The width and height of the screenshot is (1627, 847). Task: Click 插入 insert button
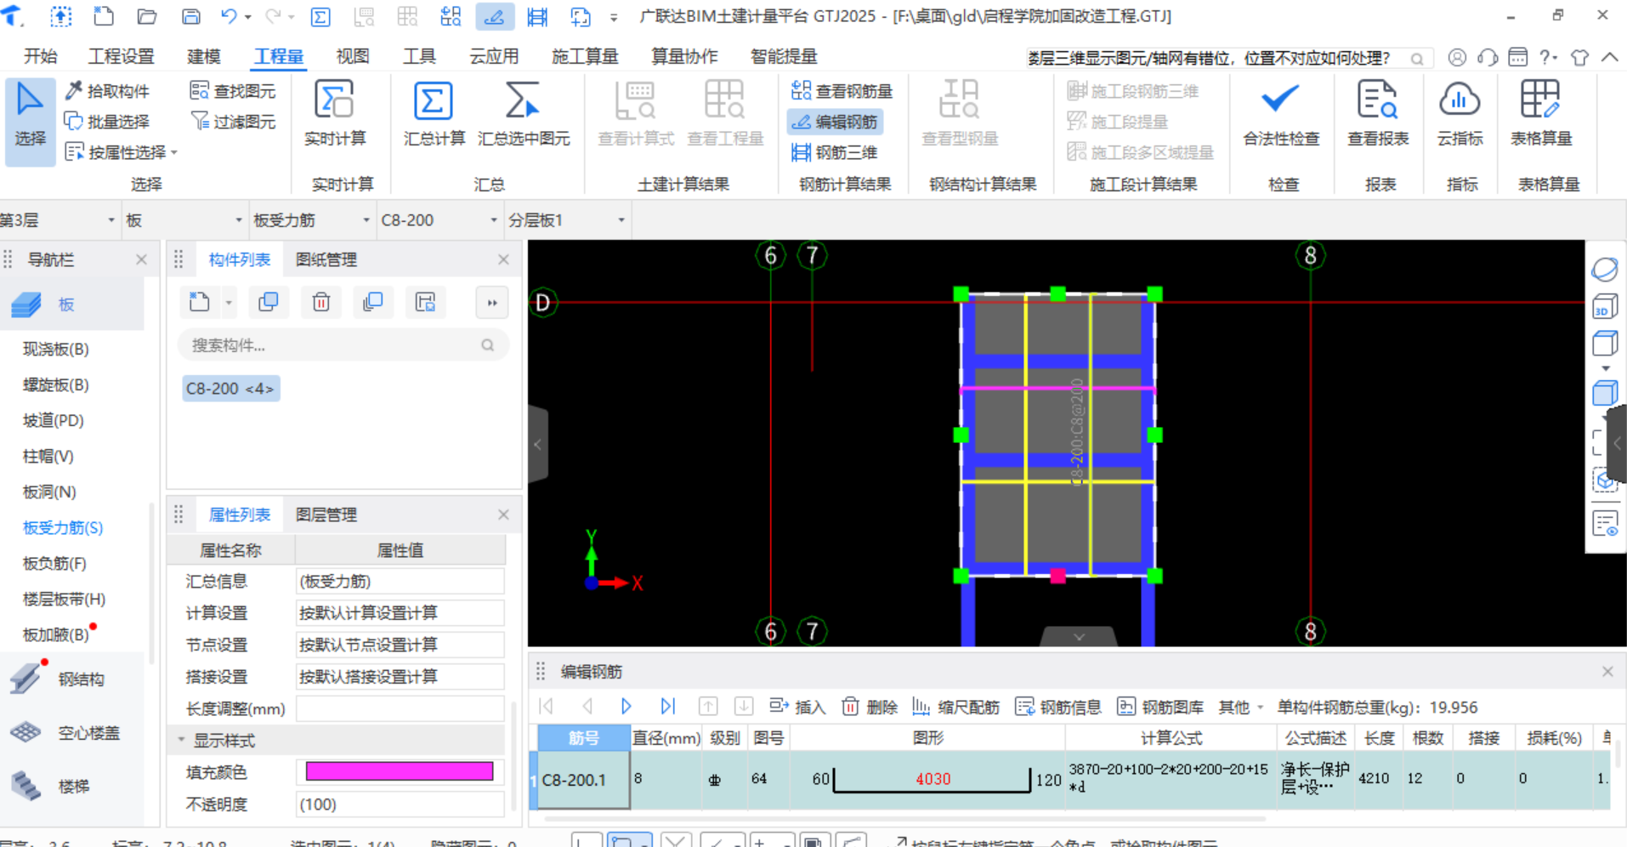click(x=796, y=707)
